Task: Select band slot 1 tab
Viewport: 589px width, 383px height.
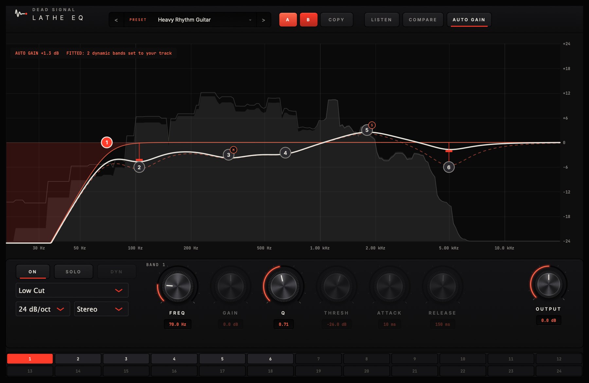Action: coord(30,359)
